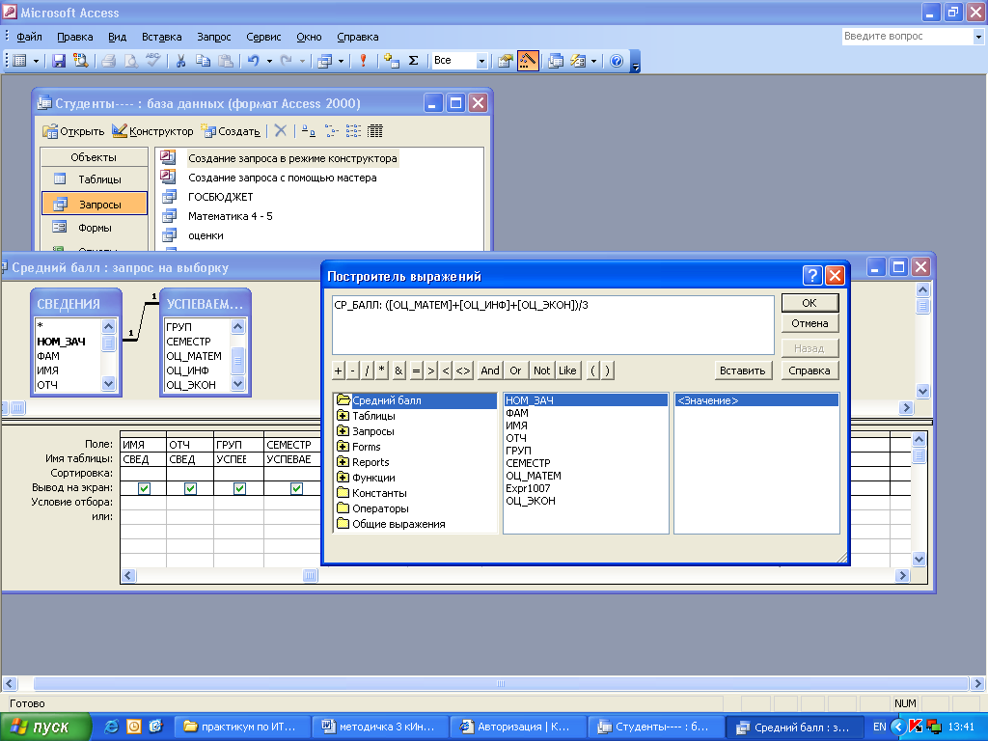Open the Запрос menu
The height and width of the screenshot is (741, 988).
coord(214,37)
